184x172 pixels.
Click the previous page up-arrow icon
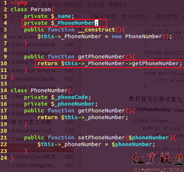3,17
